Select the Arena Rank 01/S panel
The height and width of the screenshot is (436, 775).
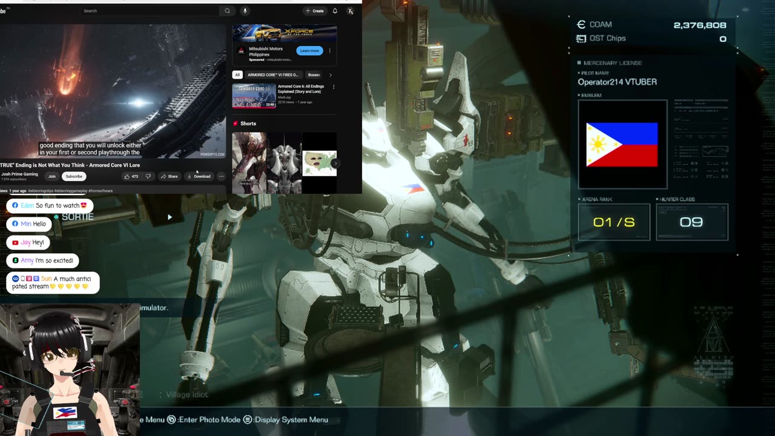pos(614,222)
